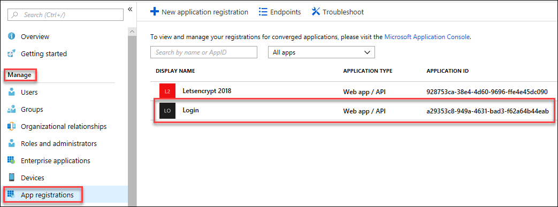Open the Microsoft Application Console link
This screenshot has height=207, width=558.
[427, 36]
